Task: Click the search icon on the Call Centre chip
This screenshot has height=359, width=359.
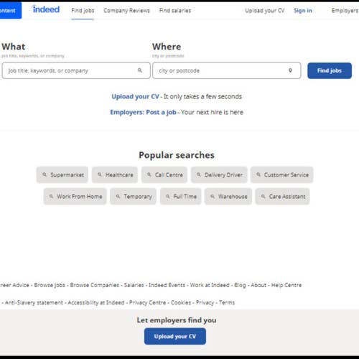Action: coord(149,174)
